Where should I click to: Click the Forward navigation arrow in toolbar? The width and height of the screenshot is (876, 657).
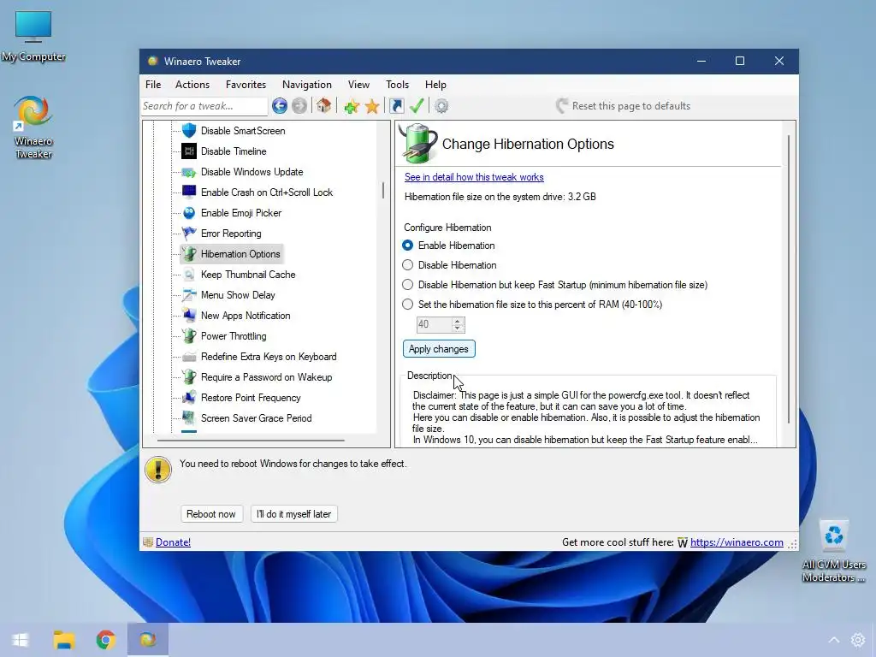coord(299,105)
